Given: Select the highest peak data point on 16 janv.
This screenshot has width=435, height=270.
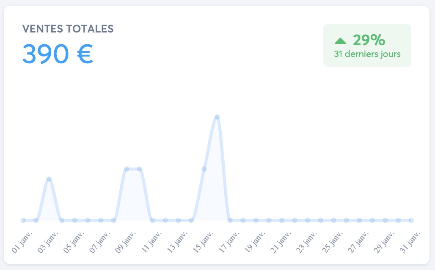Looking at the screenshot, I should click(x=217, y=117).
